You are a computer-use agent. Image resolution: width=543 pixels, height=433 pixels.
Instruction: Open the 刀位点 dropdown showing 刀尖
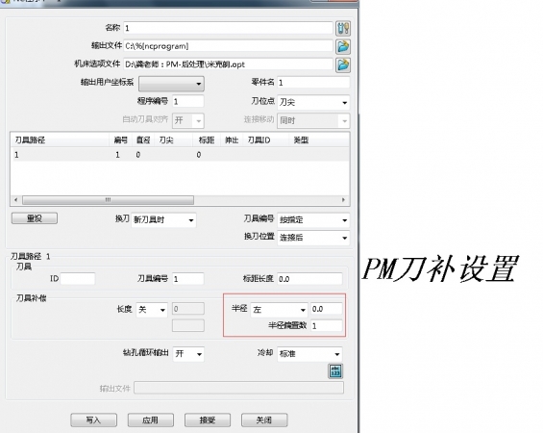313,102
